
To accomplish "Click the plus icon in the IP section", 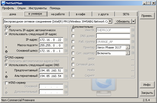I will point(6,47).
